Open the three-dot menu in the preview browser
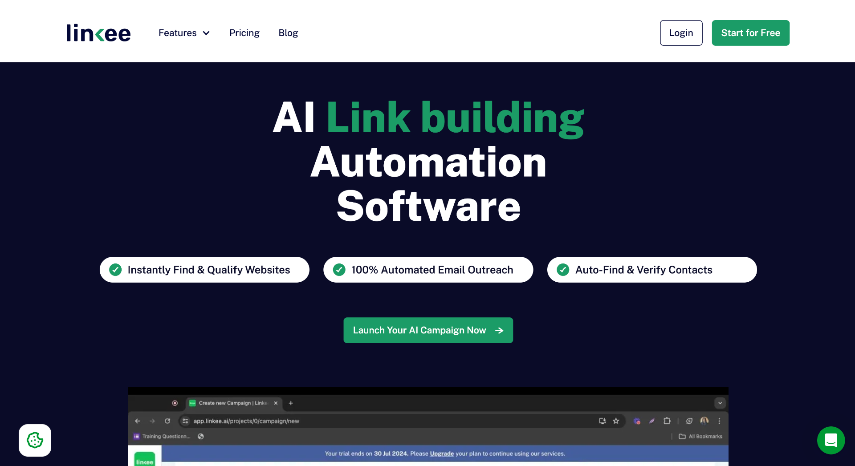855x466 pixels. click(x=719, y=421)
